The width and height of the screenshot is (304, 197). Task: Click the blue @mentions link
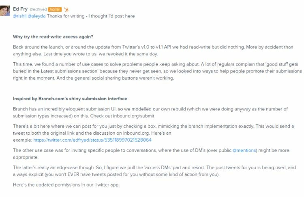click(x=244, y=150)
